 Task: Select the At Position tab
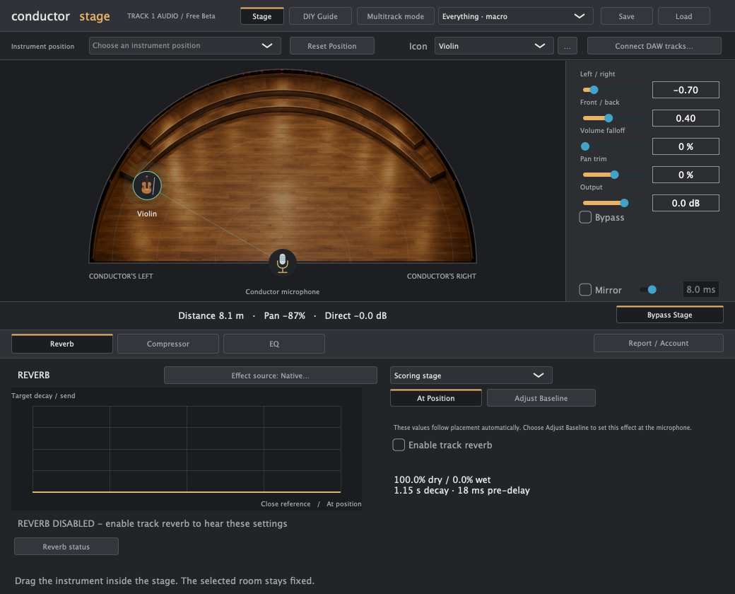point(435,398)
